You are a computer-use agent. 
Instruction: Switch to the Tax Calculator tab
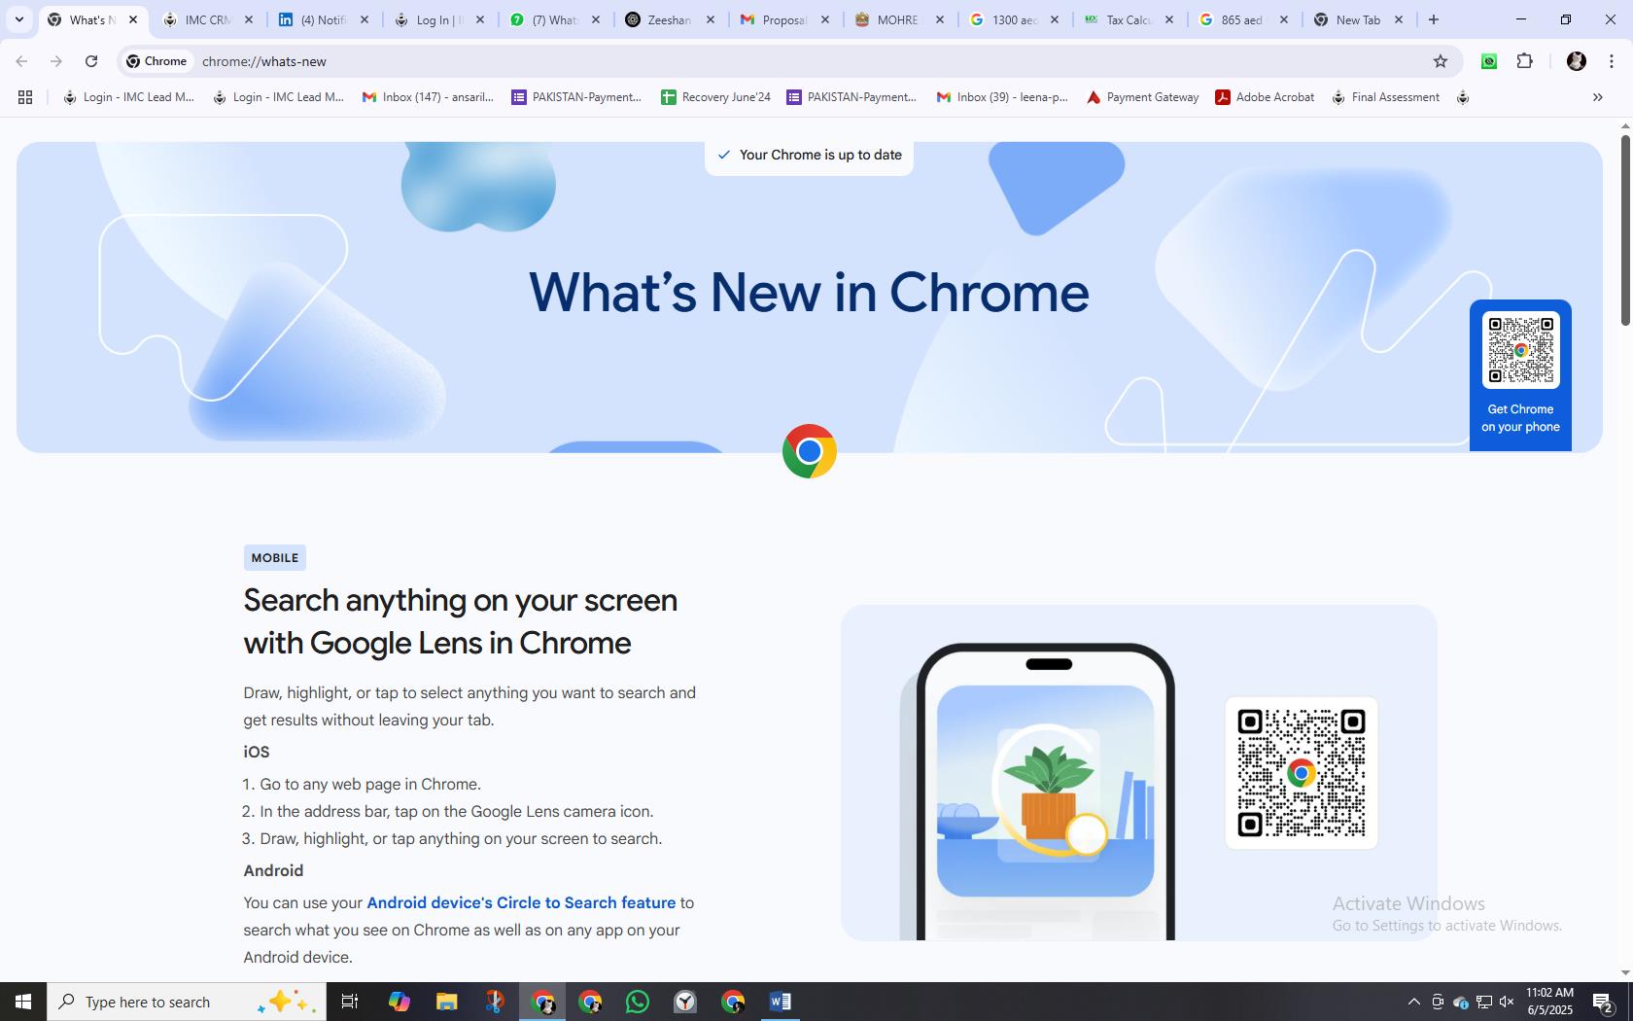[x=1129, y=19]
